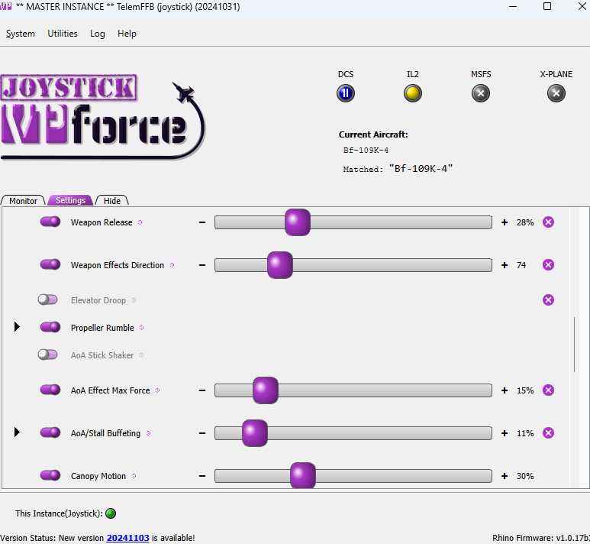
Task: Open new version 20241103 link
Action: coord(127,538)
